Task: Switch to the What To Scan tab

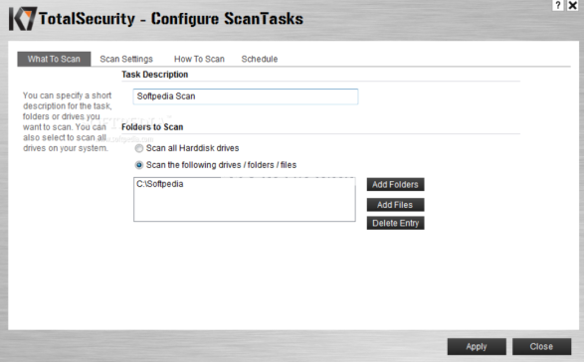Action: pyautogui.click(x=54, y=59)
